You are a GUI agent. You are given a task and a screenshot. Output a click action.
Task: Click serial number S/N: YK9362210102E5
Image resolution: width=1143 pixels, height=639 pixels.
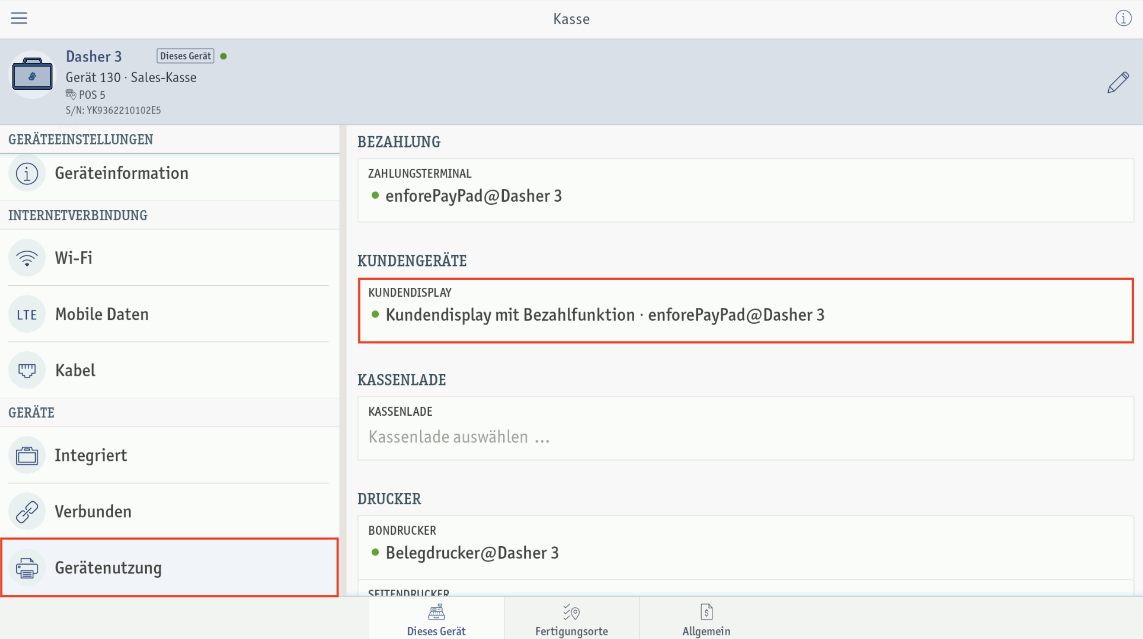click(113, 110)
